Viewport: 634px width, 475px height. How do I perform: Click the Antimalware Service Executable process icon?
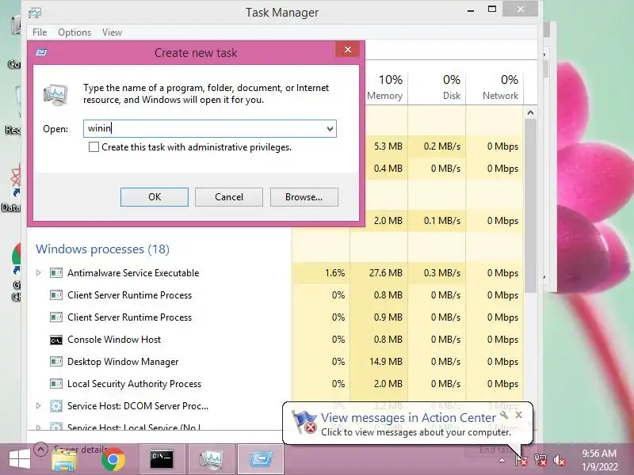pos(56,273)
